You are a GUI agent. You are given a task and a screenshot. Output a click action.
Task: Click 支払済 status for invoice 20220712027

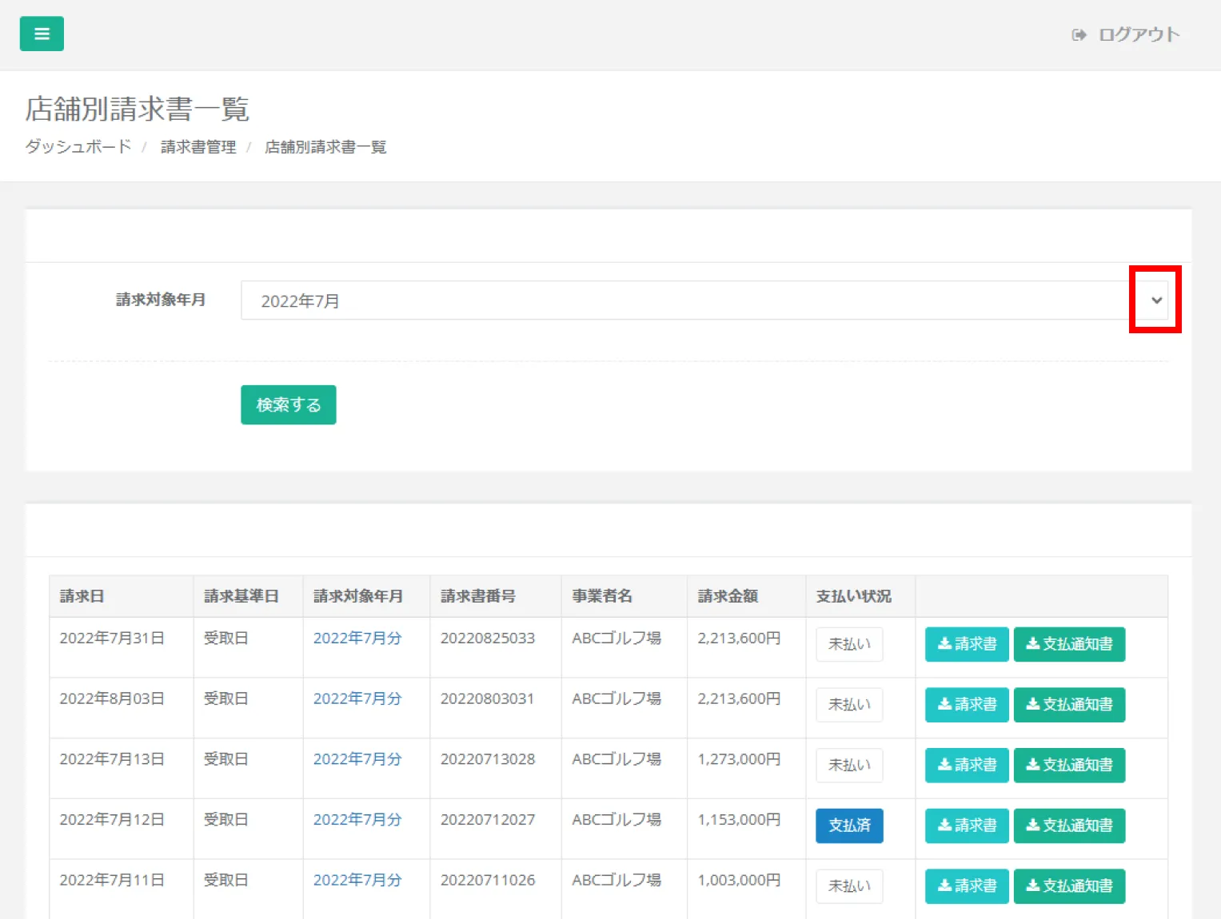(849, 826)
